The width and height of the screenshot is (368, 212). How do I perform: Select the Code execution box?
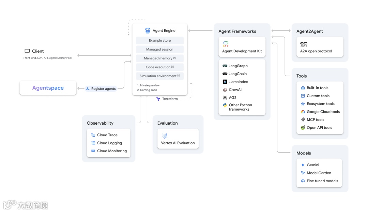160,67
